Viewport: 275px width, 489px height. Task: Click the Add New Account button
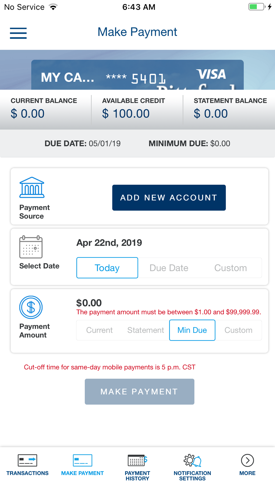tap(169, 198)
